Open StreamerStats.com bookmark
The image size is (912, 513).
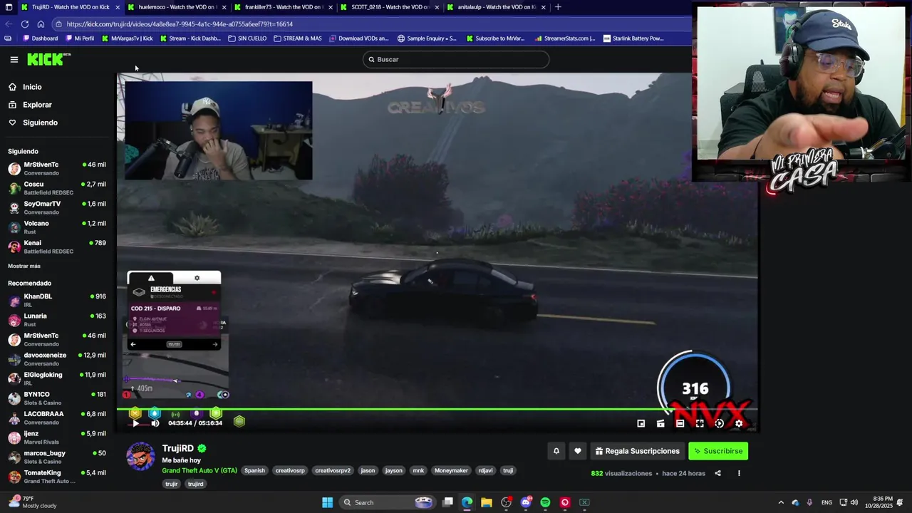click(x=565, y=38)
